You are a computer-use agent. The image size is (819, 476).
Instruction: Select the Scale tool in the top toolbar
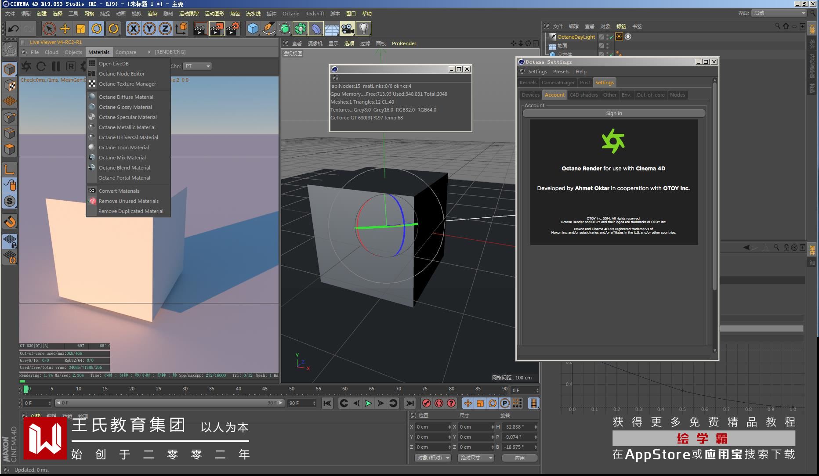point(81,29)
